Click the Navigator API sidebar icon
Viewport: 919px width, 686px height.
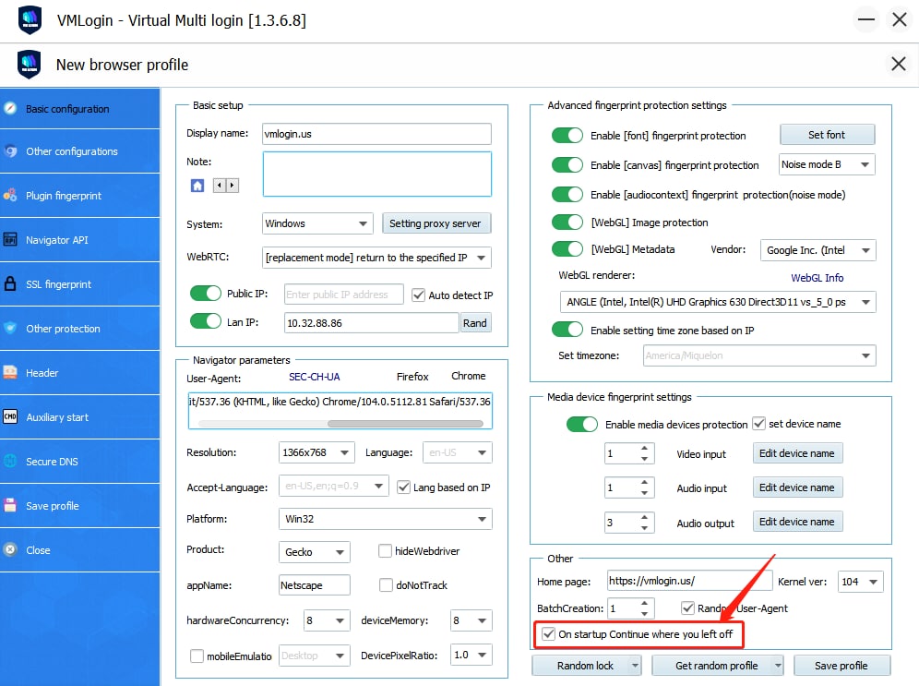pyautogui.click(x=10, y=240)
